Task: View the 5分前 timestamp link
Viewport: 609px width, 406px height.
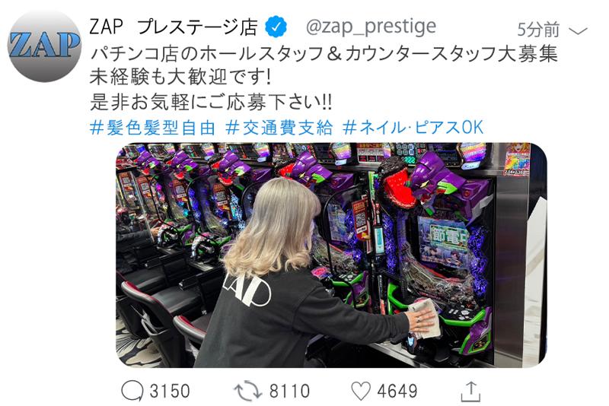Action: pyautogui.click(x=538, y=30)
